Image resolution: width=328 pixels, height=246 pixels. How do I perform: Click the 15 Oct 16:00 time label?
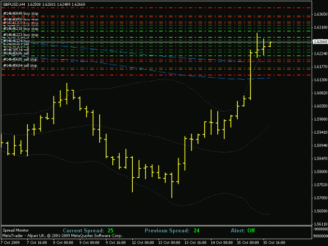point(274,243)
